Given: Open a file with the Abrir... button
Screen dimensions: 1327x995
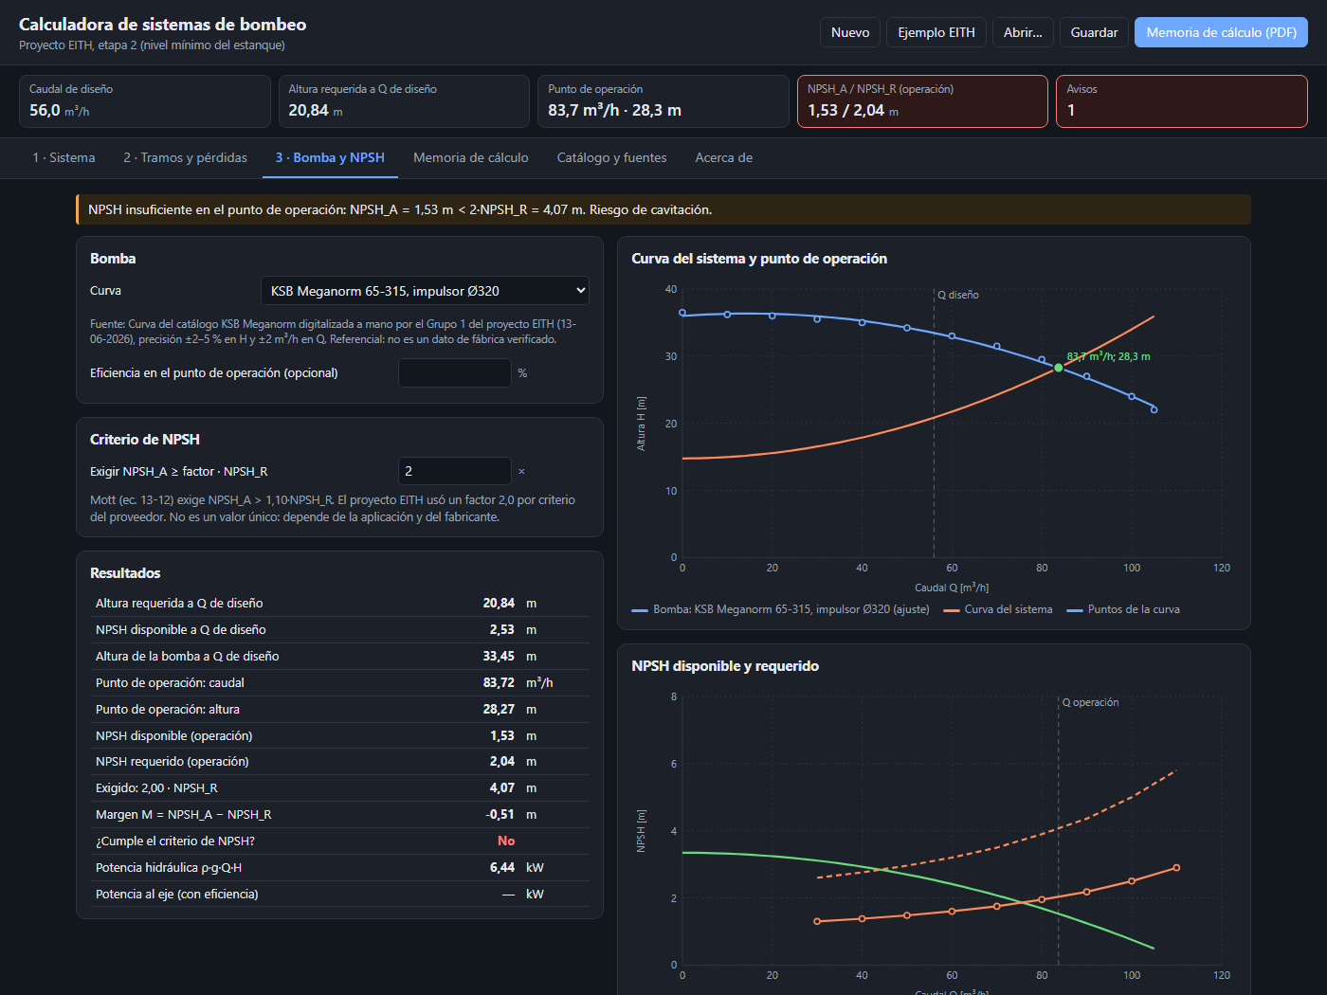Looking at the screenshot, I should pyautogui.click(x=1023, y=32).
